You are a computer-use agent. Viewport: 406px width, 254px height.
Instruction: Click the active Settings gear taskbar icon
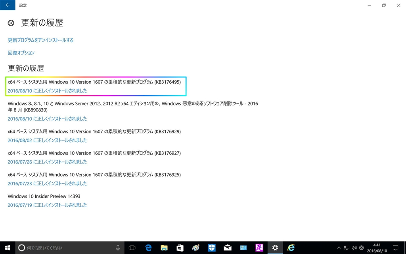tap(275, 248)
